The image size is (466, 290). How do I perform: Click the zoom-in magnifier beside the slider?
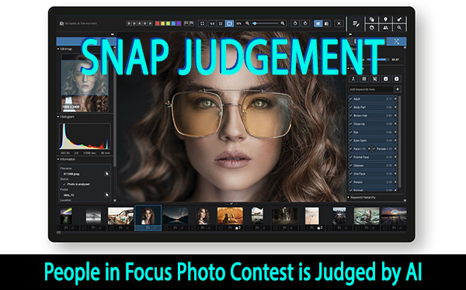[x=283, y=23]
